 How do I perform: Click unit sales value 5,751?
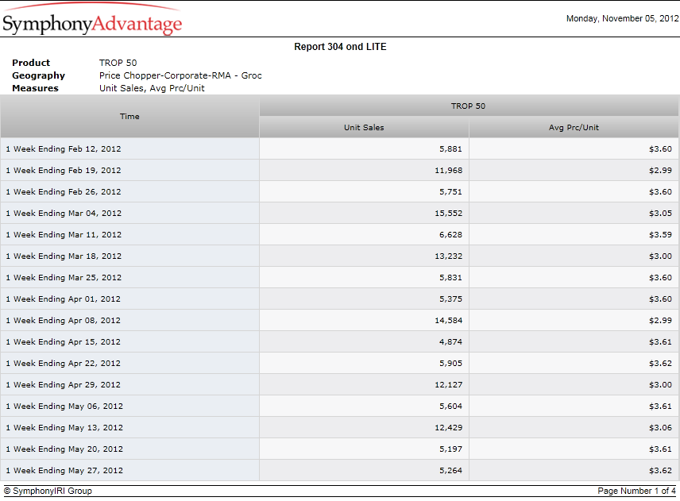(x=450, y=192)
